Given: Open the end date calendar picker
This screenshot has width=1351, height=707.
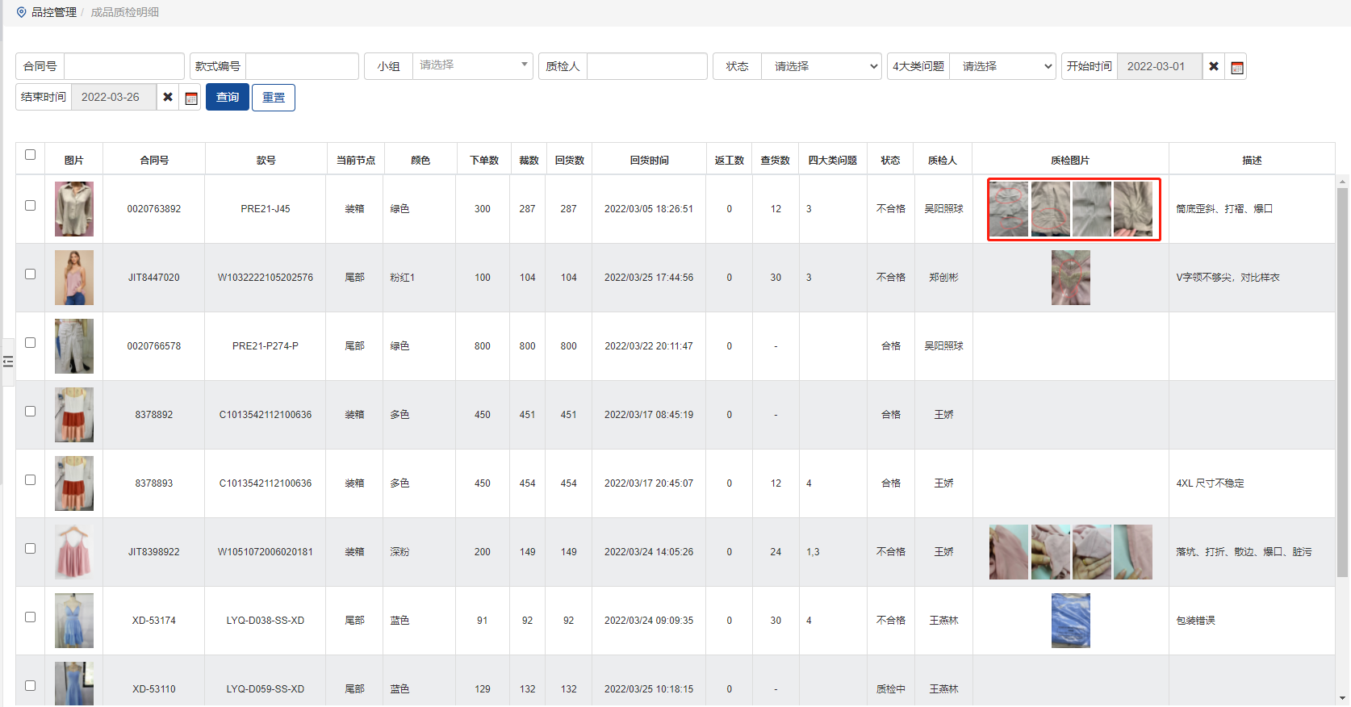Looking at the screenshot, I should [191, 98].
